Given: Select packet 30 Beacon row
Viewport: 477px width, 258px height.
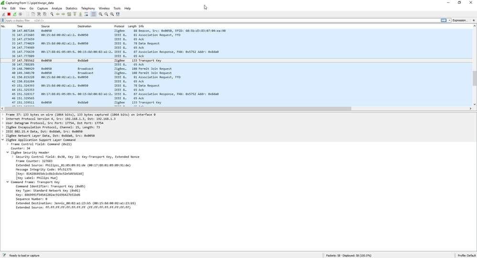Looking at the screenshot, I should (236, 31).
